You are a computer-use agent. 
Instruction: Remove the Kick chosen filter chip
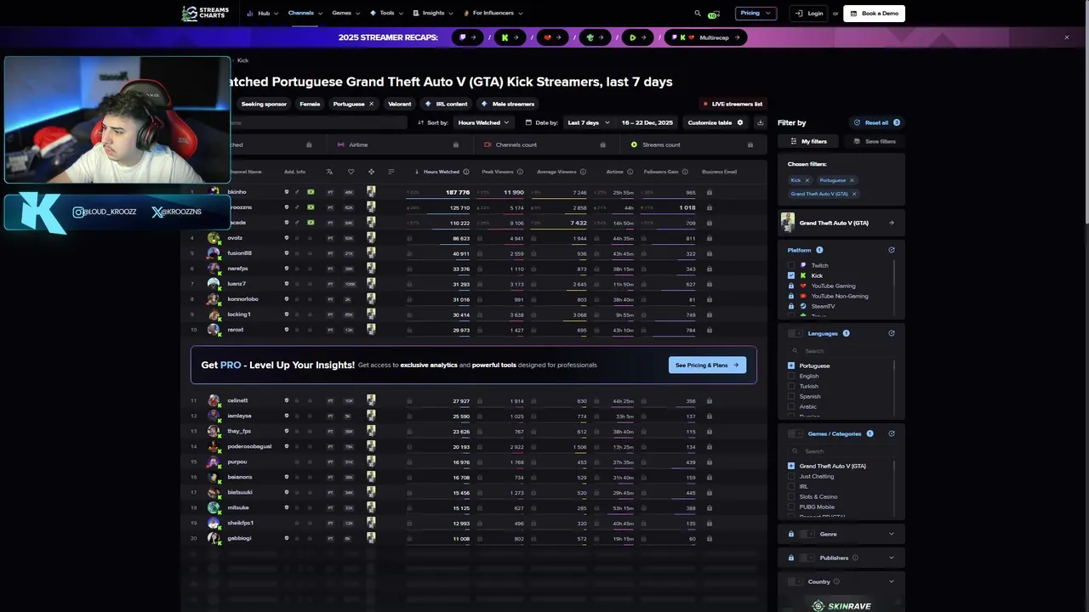click(807, 180)
